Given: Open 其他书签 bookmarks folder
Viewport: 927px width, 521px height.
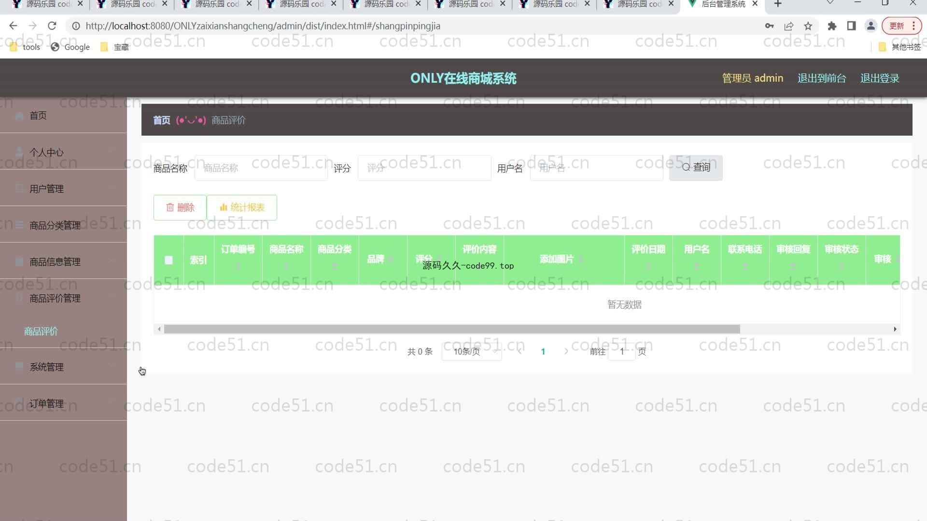Looking at the screenshot, I should (x=900, y=47).
